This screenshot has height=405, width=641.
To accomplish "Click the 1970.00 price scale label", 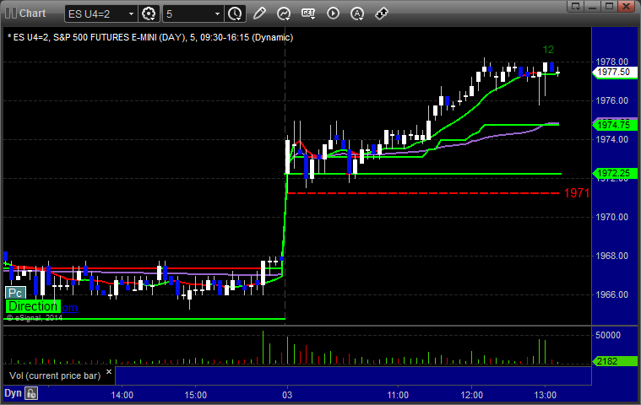I will pyautogui.click(x=612, y=217).
